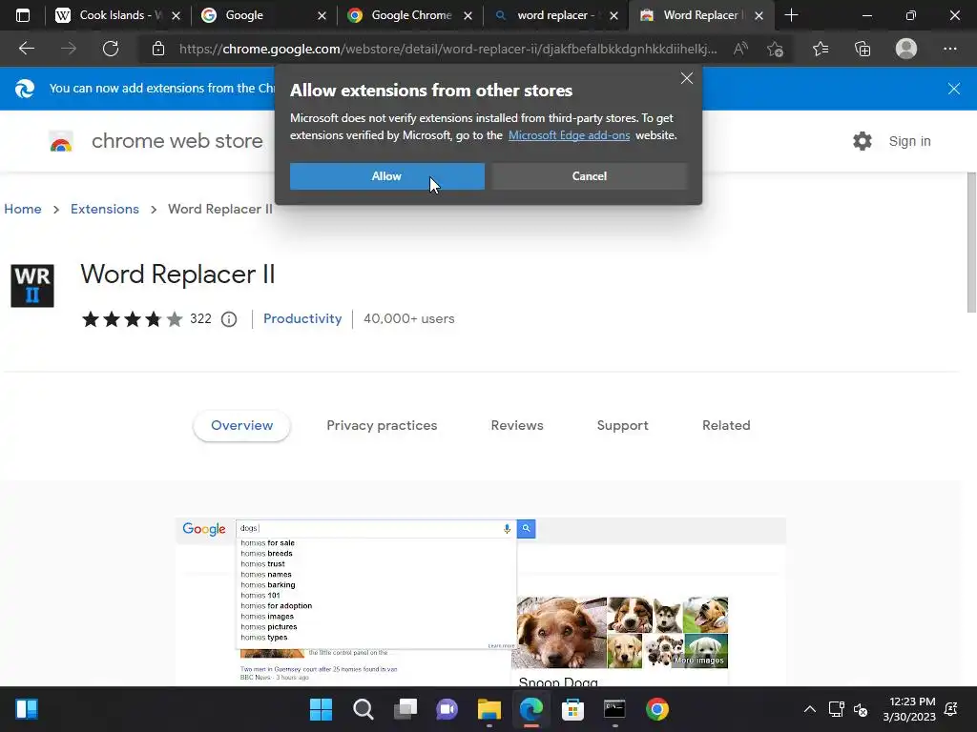Open taskbar Search
The width and height of the screenshot is (977, 732).
364,709
